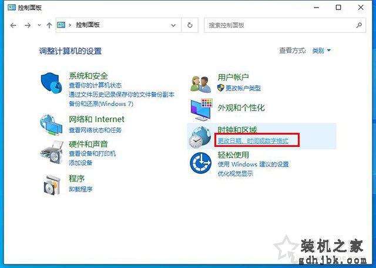
Task: Expand the address bar breadcrumb chevron
Action: [x=70, y=25]
